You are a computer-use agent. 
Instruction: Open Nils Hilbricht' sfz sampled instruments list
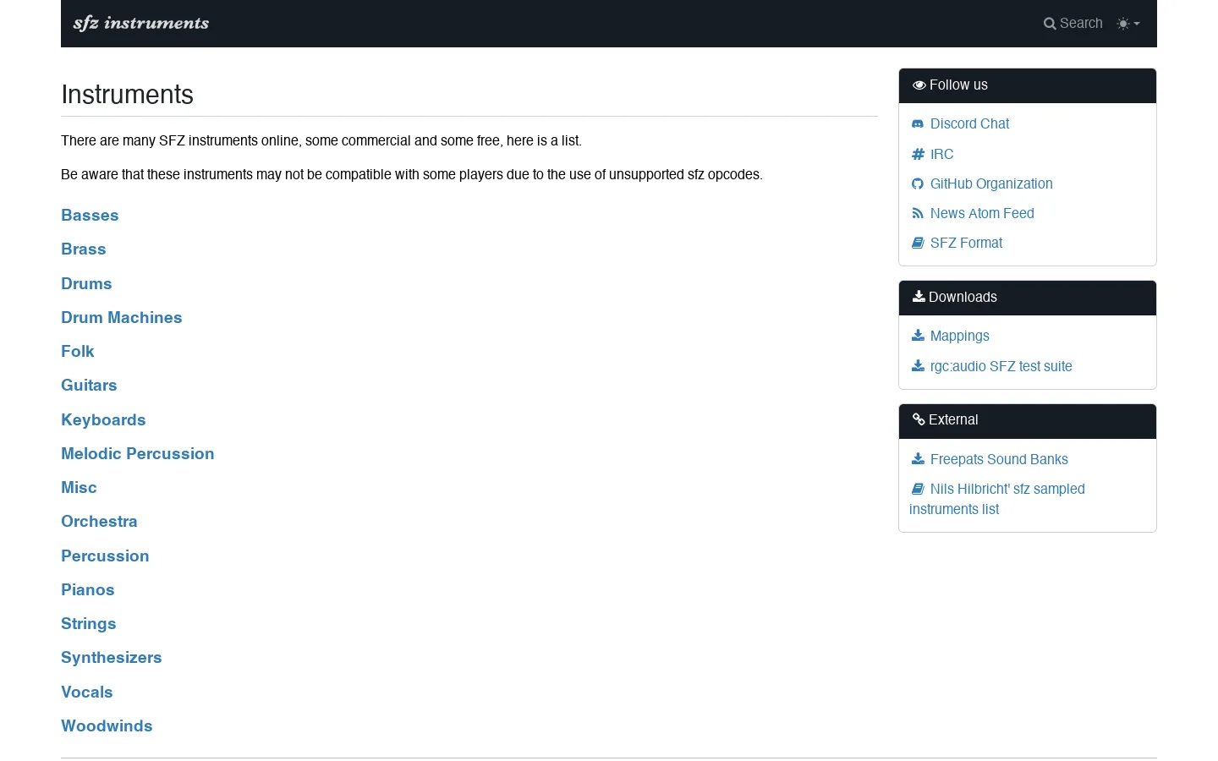pos(997,499)
